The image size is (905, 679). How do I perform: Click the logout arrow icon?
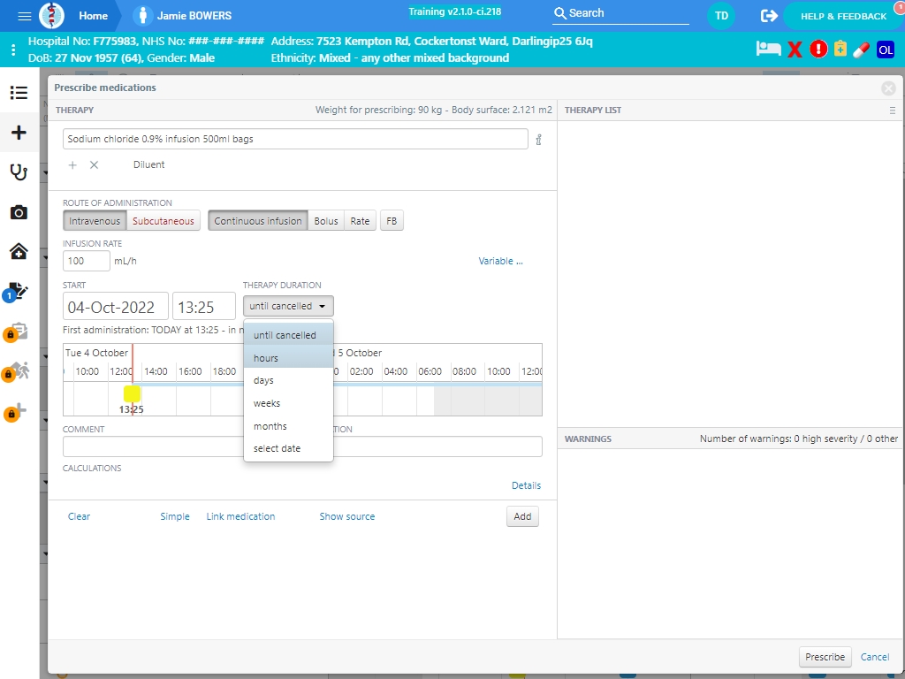[769, 16]
